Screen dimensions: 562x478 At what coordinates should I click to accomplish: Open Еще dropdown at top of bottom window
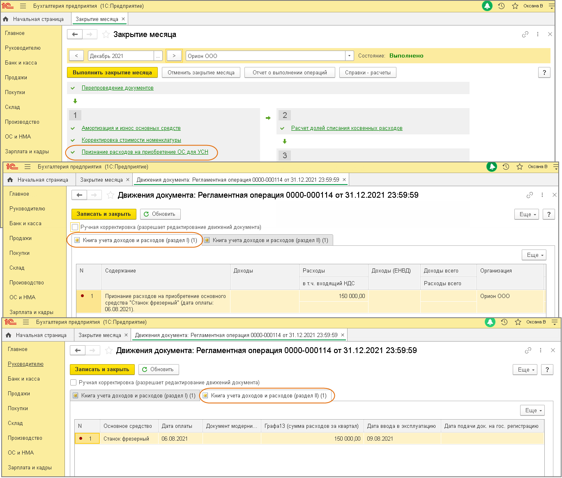click(x=525, y=369)
